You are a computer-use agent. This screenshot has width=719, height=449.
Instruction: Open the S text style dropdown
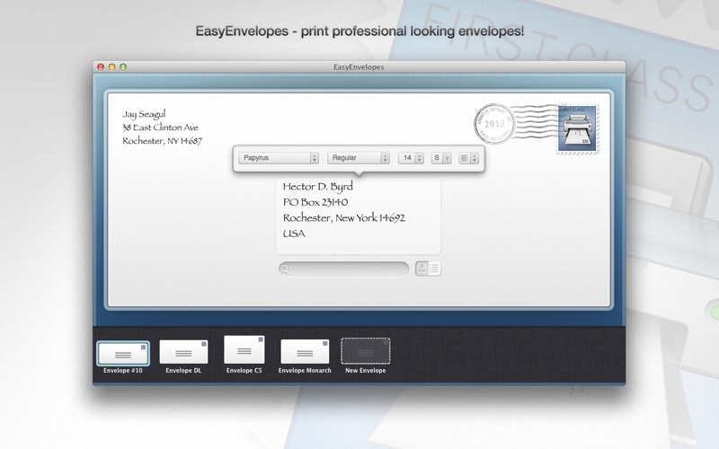click(x=441, y=158)
